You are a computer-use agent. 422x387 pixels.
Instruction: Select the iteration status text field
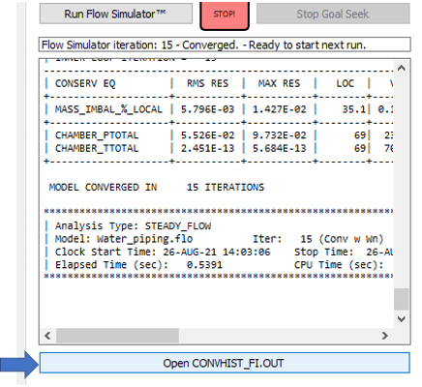pos(225,45)
